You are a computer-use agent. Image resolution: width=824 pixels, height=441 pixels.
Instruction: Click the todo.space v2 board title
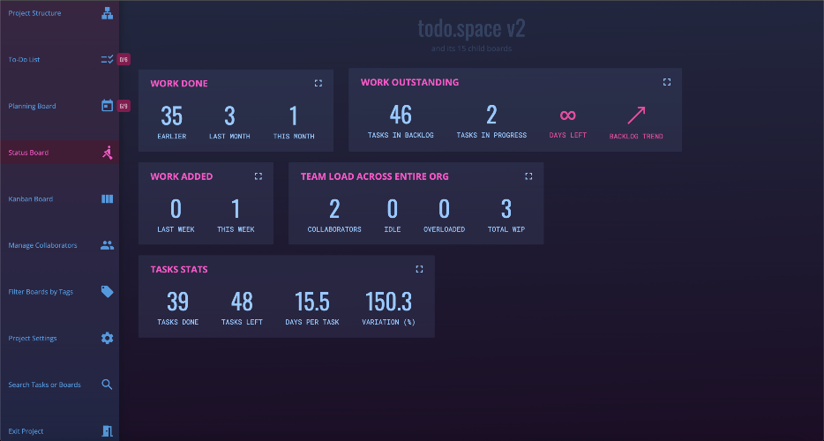pos(471,28)
